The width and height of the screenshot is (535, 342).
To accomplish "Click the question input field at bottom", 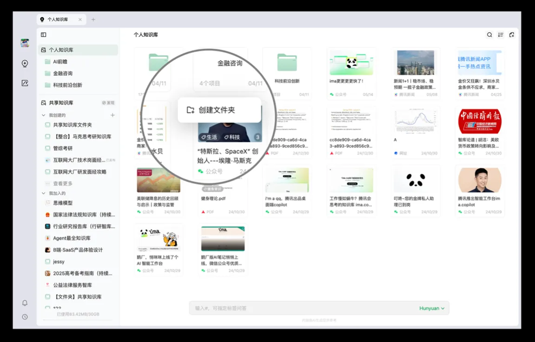I will tap(302, 308).
